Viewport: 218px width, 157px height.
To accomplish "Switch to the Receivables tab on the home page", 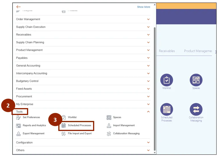I will point(167,51).
